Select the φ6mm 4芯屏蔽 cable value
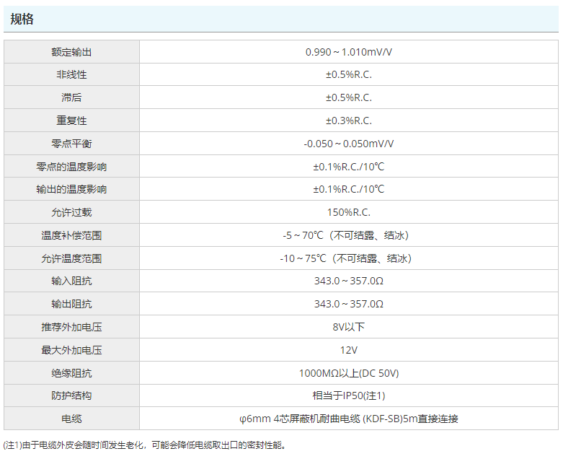This screenshot has width=563, height=459. (x=349, y=419)
